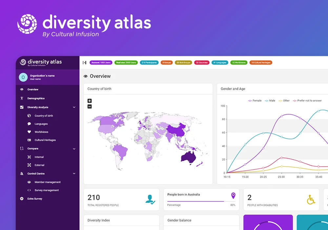Viewport: 328px width, 230px height.
Task: Click the Compare icon in sidebar
Action: pyautogui.click(x=22, y=149)
